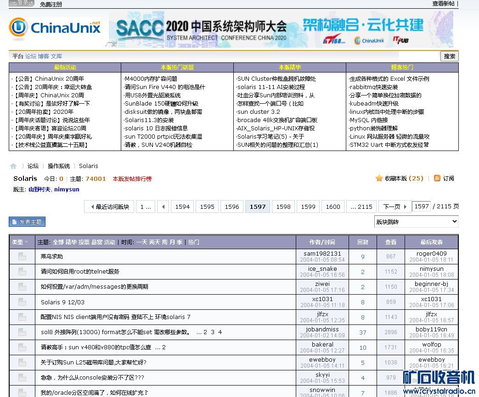Click the star favorite icon

point(379,179)
